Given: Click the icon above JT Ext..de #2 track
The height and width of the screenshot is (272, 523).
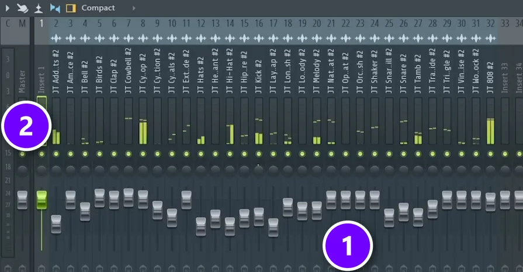Looking at the screenshot, I should [186, 39].
